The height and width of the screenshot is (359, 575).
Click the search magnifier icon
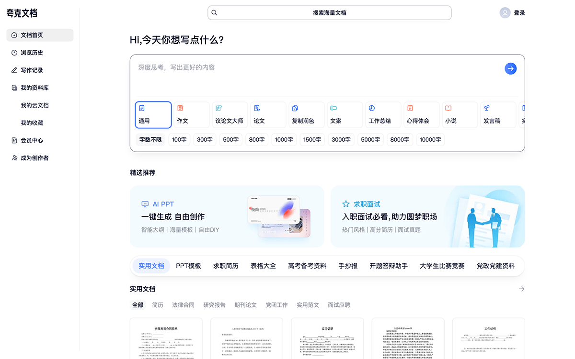coord(214,12)
